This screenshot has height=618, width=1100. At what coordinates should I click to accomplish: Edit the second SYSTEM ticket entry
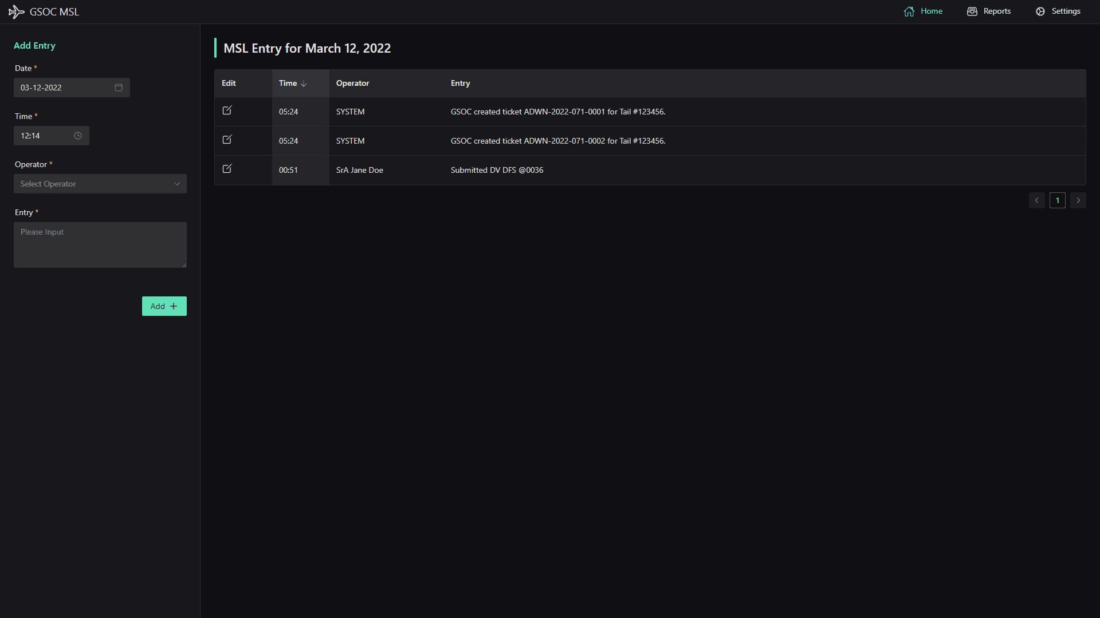[x=227, y=140]
